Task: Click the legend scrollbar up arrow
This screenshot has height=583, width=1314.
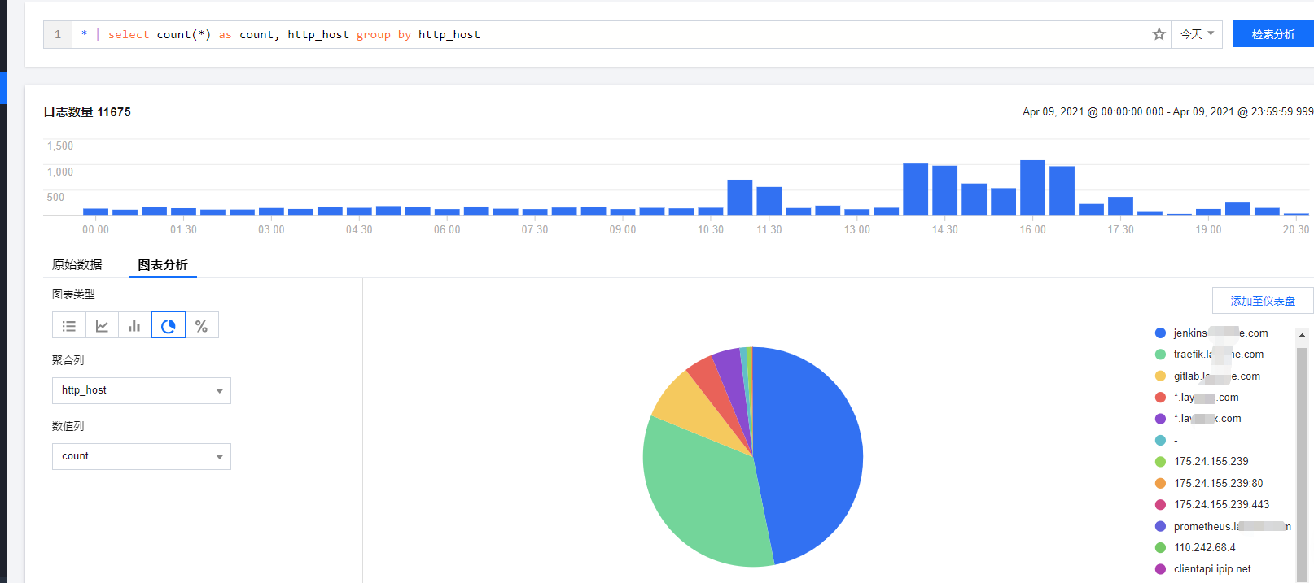Action: 1302,335
